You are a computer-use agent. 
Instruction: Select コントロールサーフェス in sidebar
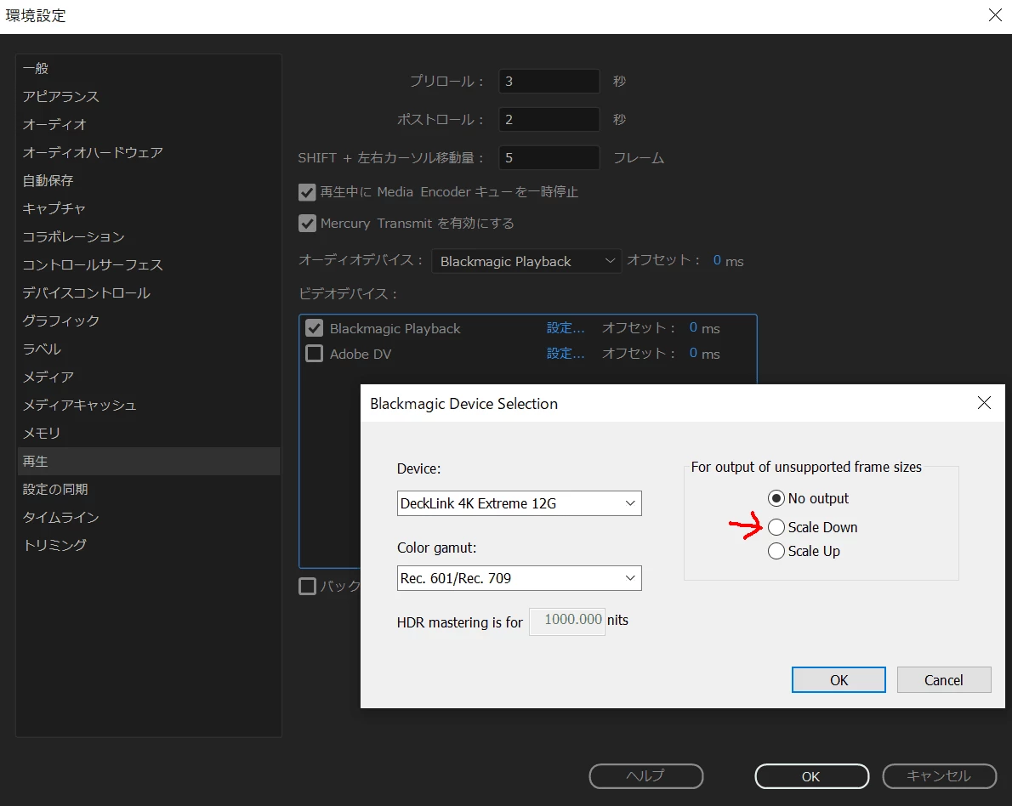tap(149, 264)
